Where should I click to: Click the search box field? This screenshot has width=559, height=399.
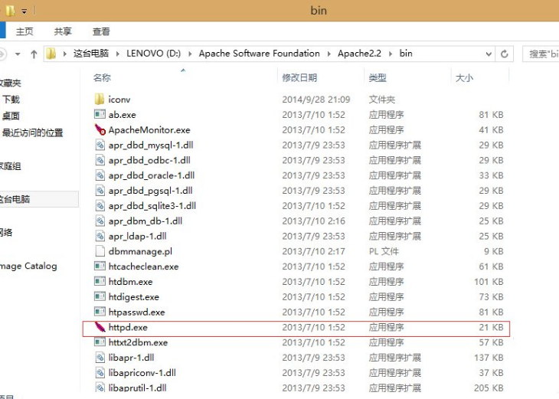[x=541, y=54]
